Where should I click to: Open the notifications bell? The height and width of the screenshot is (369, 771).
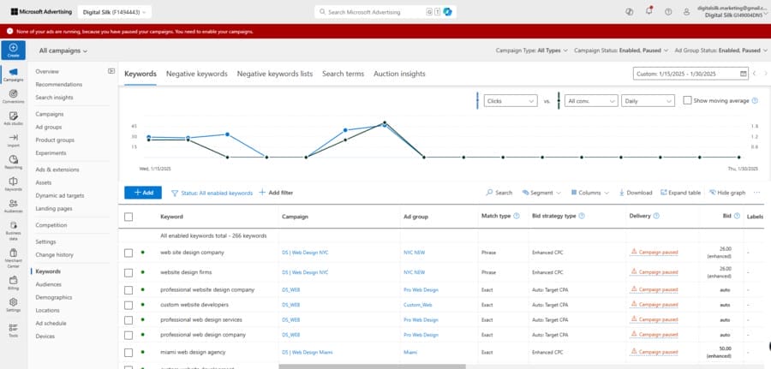tap(648, 11)
